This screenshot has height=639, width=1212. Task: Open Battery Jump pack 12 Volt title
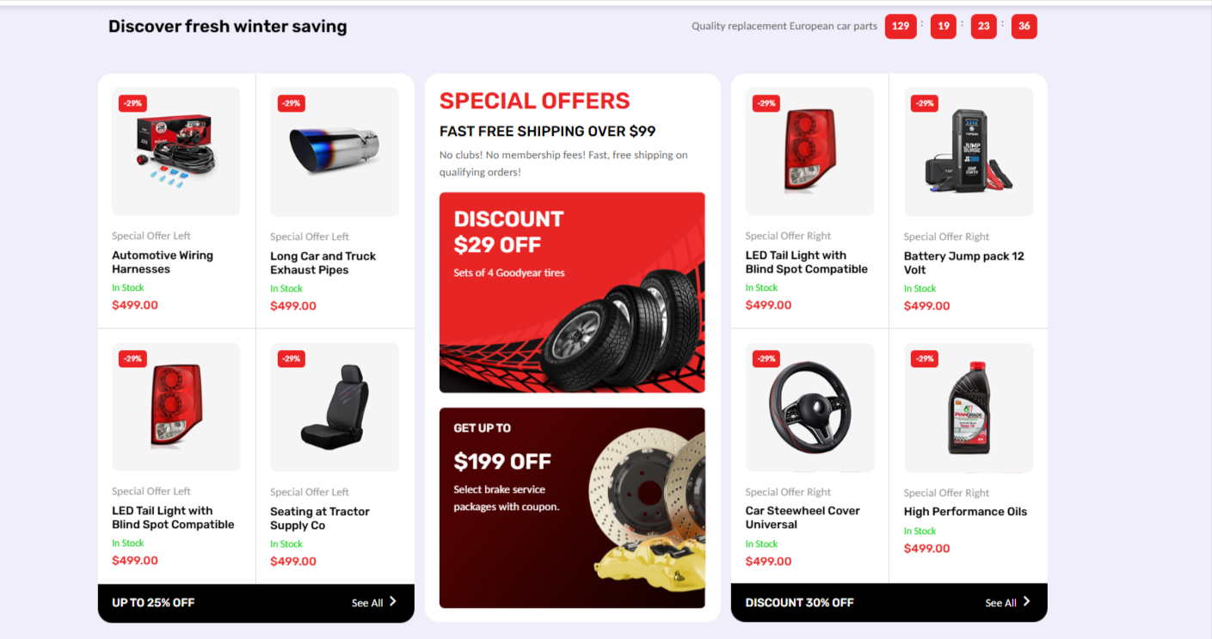pos(964,263)
